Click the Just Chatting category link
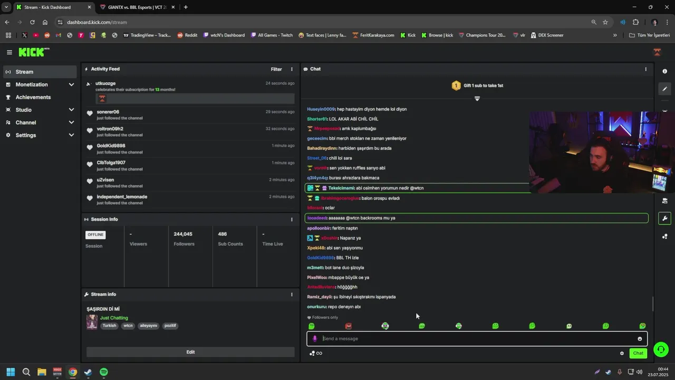This screenshot has height=380, width=675. point(114,318)
